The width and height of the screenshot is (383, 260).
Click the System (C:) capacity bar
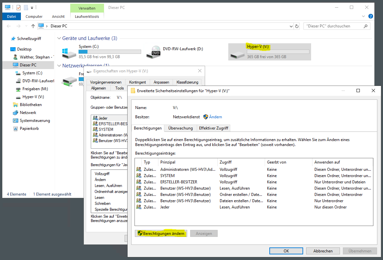tap(110, 52)
